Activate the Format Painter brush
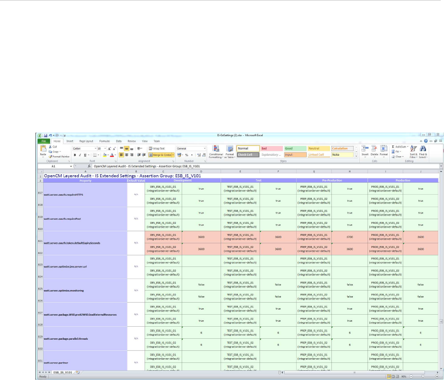 point(59,156)
